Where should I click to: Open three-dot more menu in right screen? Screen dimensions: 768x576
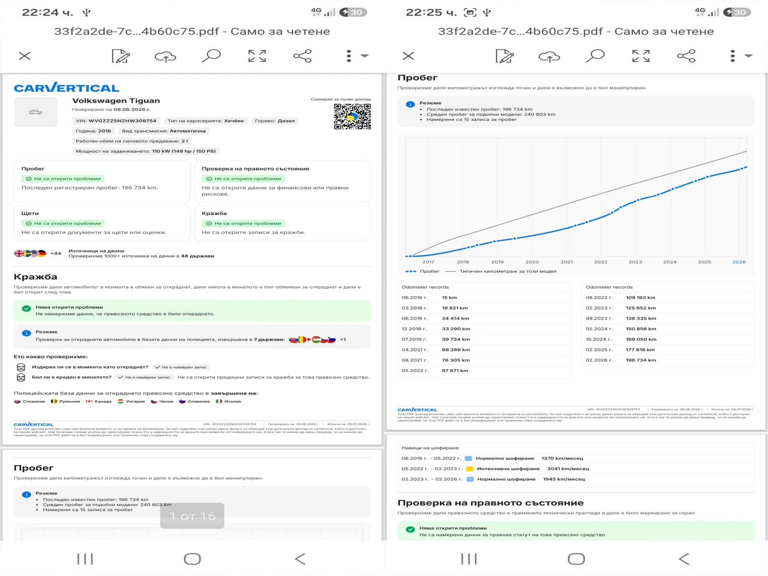pos(732,56)
